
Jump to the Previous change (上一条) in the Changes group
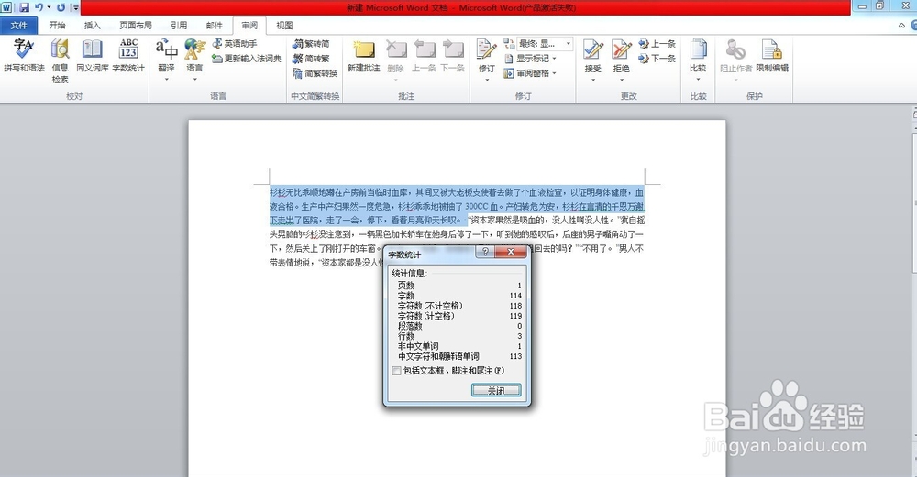point(657,44)
